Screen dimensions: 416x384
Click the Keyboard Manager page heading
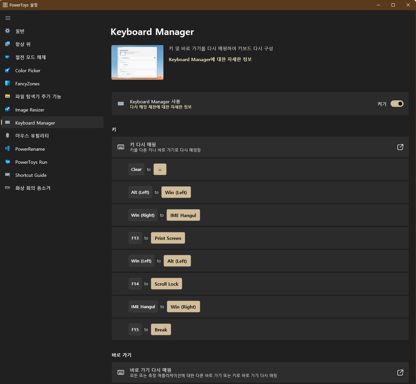click(152, 32)
